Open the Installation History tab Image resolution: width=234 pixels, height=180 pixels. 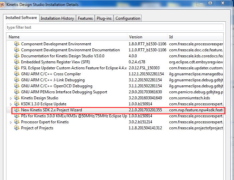coord(57,18)
